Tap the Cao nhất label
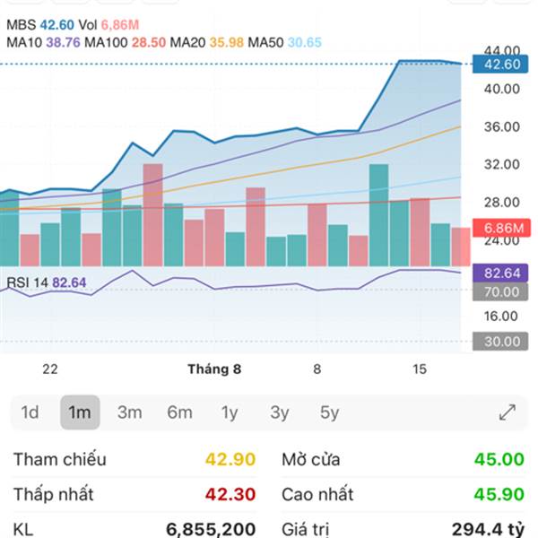The height and width of the screenshot is (538, 538). tap(317, 494)
